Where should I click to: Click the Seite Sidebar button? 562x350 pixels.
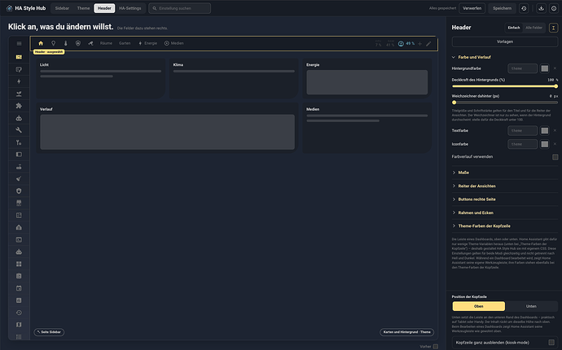[x=49, y=332]
